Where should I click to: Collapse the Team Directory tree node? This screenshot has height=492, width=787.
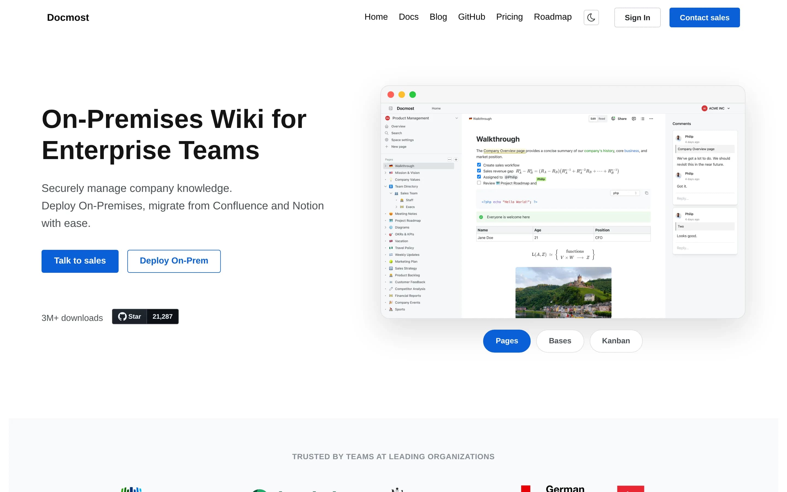click(x=386, y=186)
